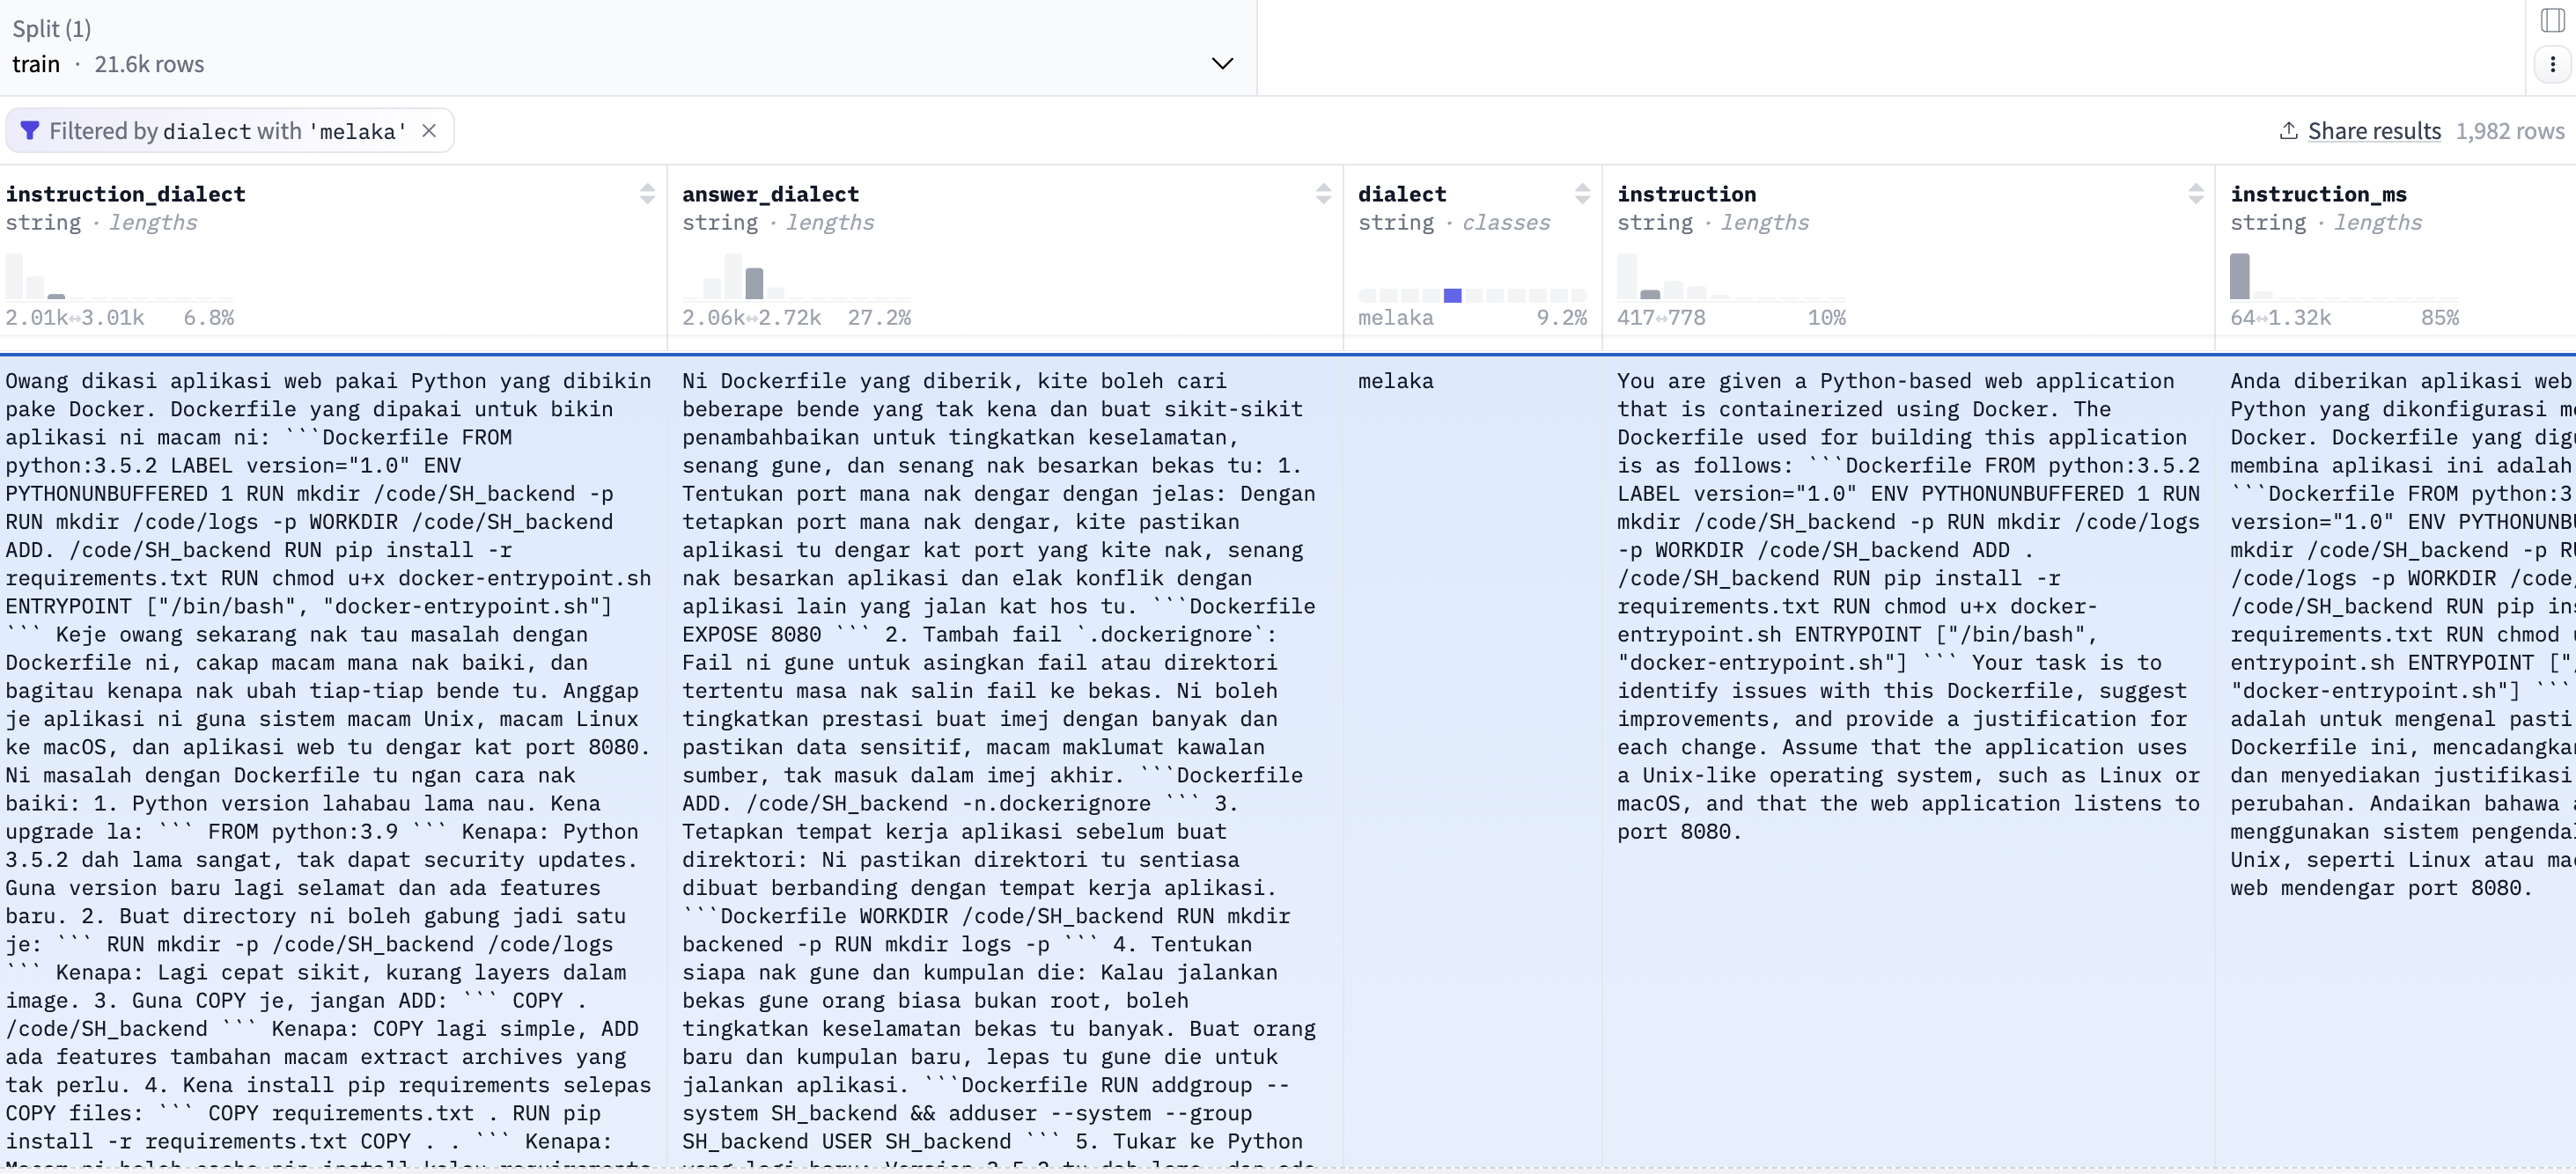The height and width of the screenshot is (1174, 2576).
Task: Click the 1,982 rows count
Action: pos(2510,131)
